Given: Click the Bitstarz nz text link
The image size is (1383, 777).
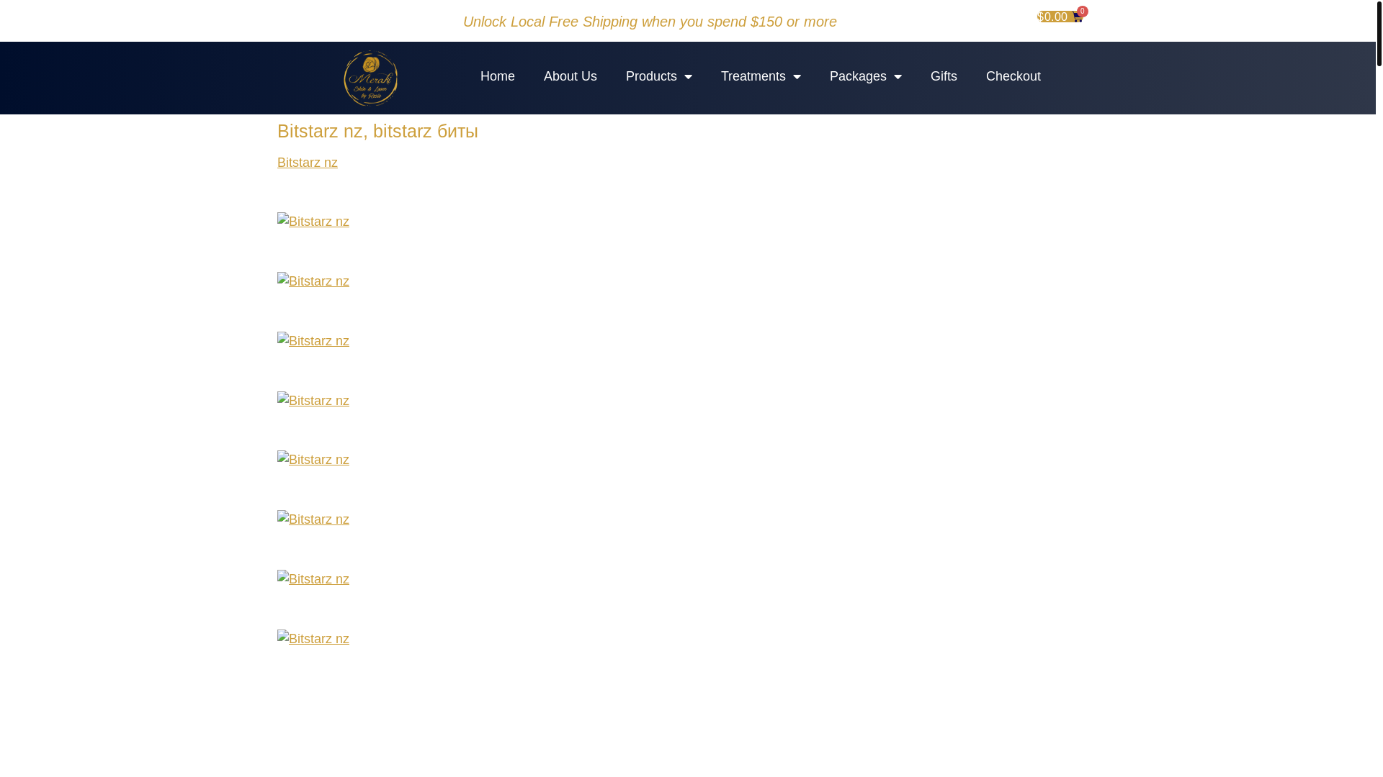Looking at the screenshot, I should coord(308,163).
